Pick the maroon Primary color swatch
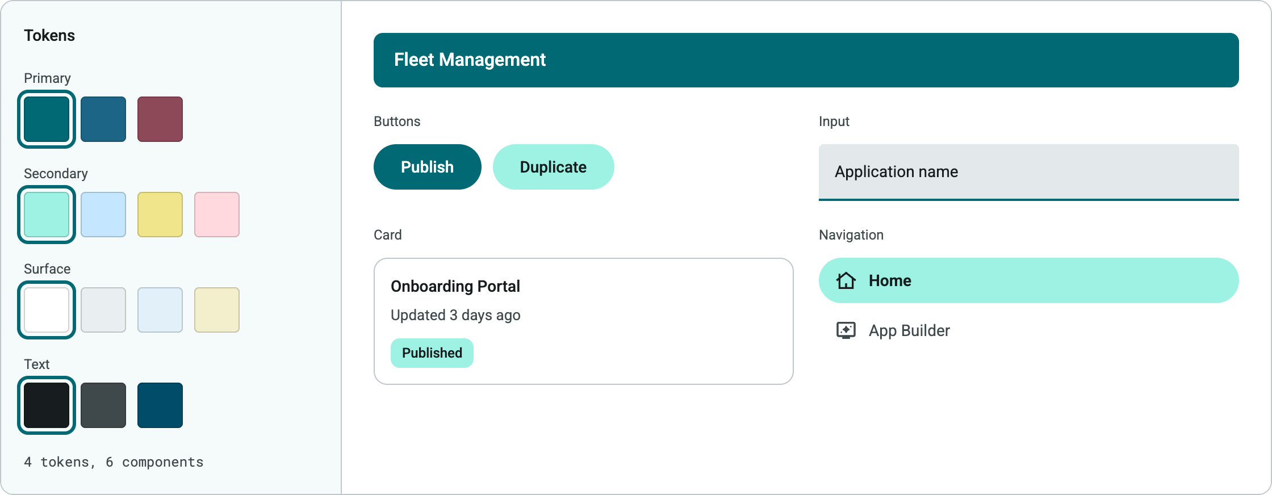 click(x=160, y=119)
